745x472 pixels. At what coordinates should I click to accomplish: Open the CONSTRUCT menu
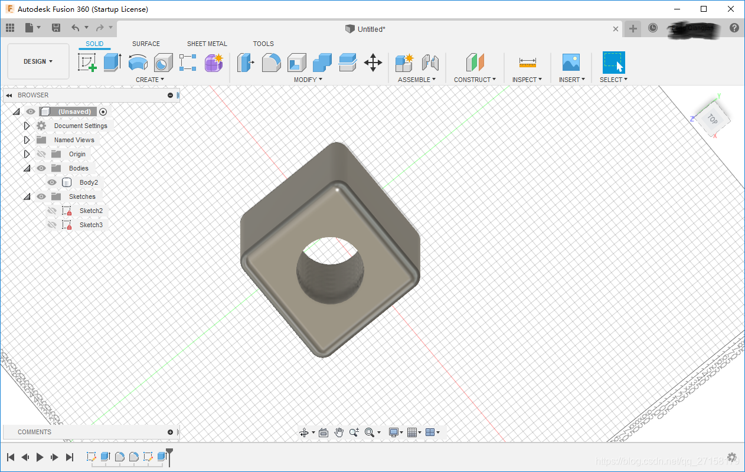pyautogui.click(x=475, y=80)
